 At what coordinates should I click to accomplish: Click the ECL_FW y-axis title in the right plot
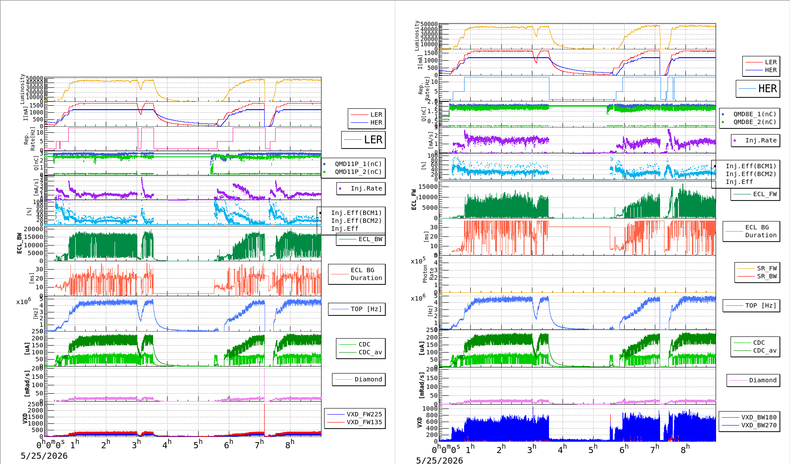414,200
